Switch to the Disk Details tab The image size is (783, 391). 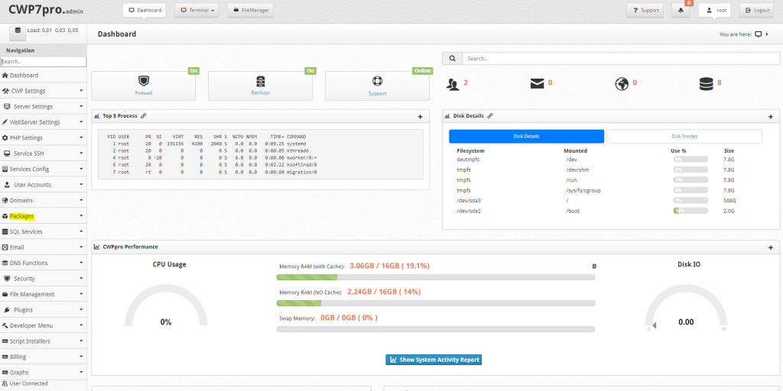coord(526,136)
